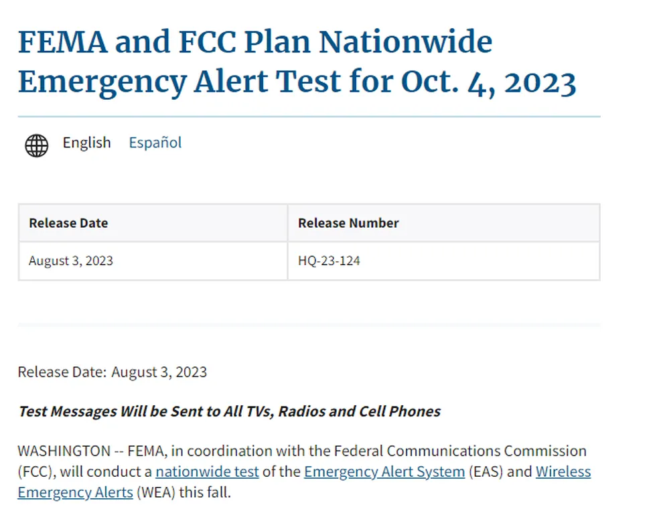Select the August 3, 2023 table cell
659x519 pixels.
tap(71, 261)
